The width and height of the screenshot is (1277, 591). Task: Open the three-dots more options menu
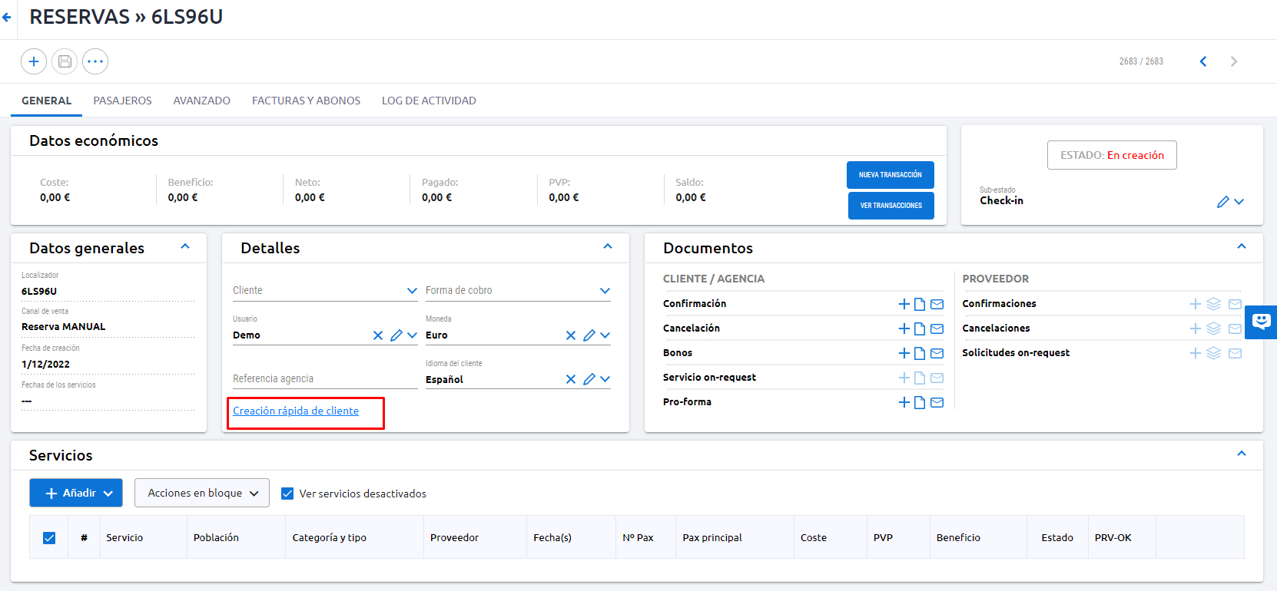[95, 61]
